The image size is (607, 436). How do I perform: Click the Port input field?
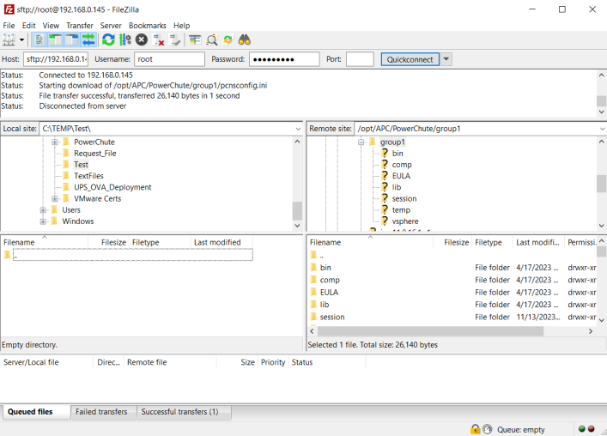360,59
